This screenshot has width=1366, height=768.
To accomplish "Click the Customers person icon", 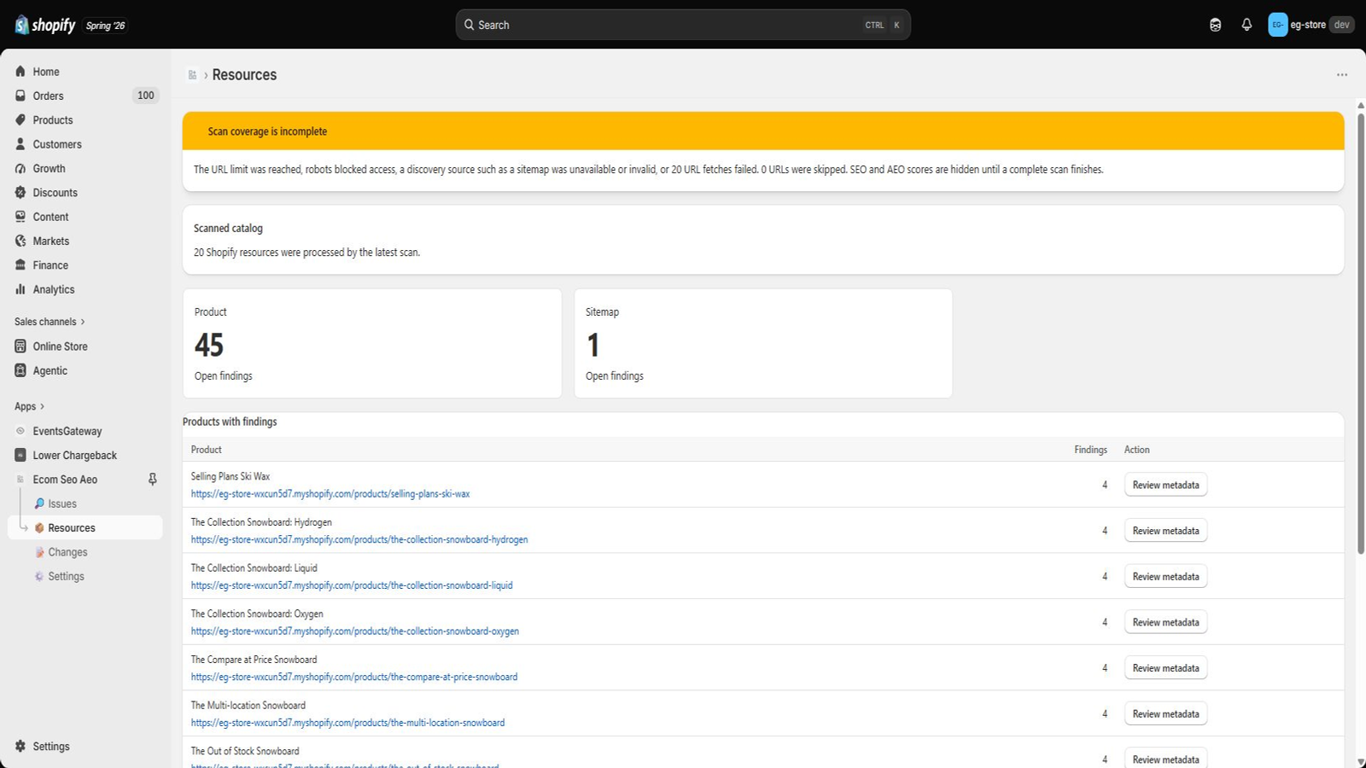I will click(20, 144).
